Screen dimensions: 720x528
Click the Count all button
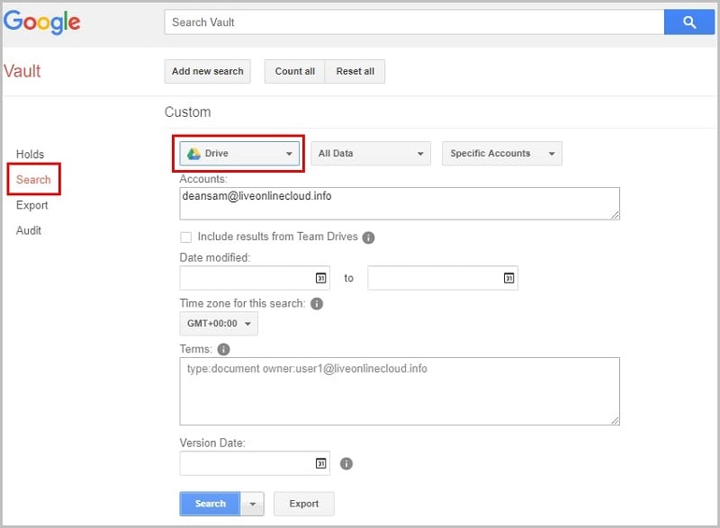(294, 71)
